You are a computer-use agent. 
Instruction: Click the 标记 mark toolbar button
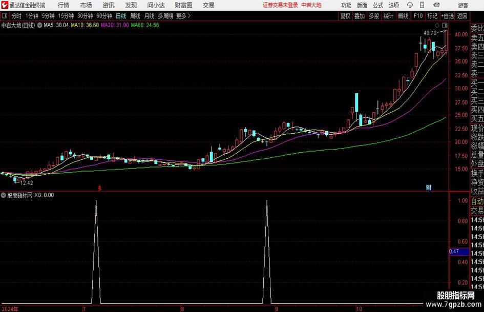[x=432, y=16]
